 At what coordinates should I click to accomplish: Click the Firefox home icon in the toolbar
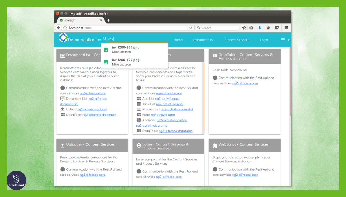268,28
